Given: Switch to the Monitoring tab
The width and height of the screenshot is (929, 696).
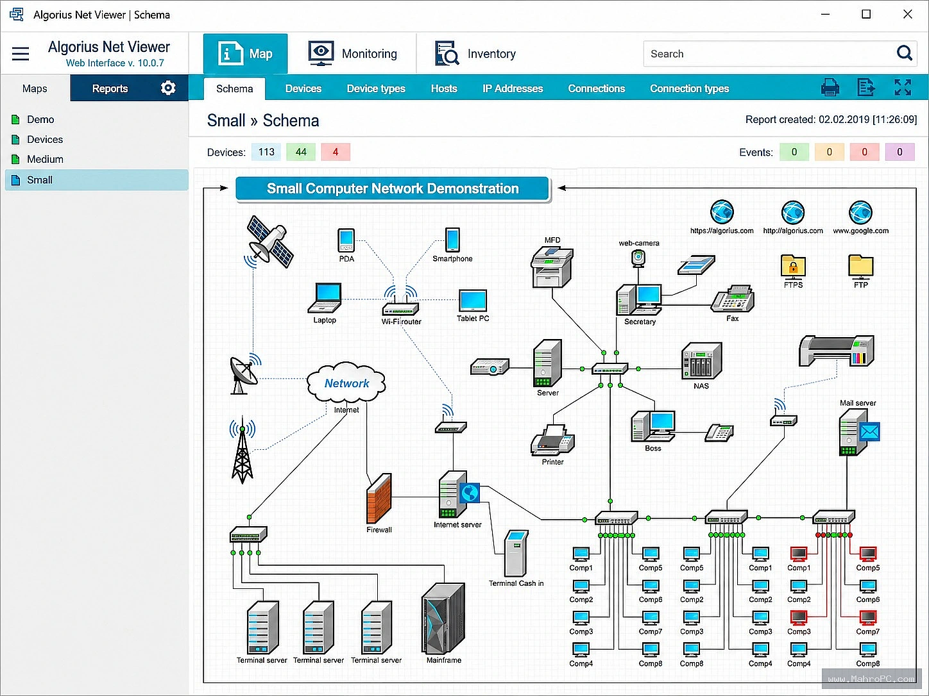Looking at the screenshot, I should point(352,54).
